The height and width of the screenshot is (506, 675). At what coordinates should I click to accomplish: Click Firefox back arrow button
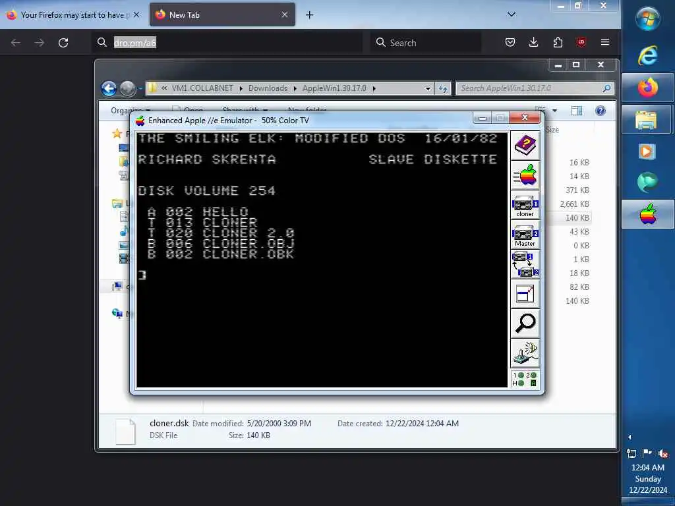coord(16,43)
